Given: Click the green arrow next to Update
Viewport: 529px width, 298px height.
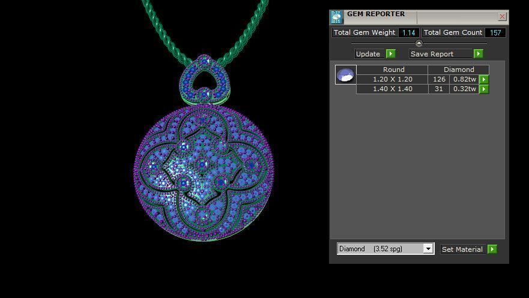Looking at the screenshot, I should pyautogui.click(x=391, y=53).
